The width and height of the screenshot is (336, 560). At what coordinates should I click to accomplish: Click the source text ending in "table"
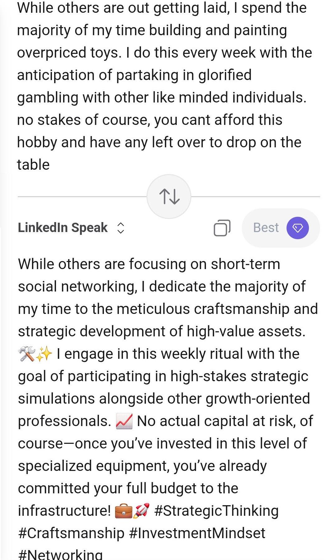[33, 164]
